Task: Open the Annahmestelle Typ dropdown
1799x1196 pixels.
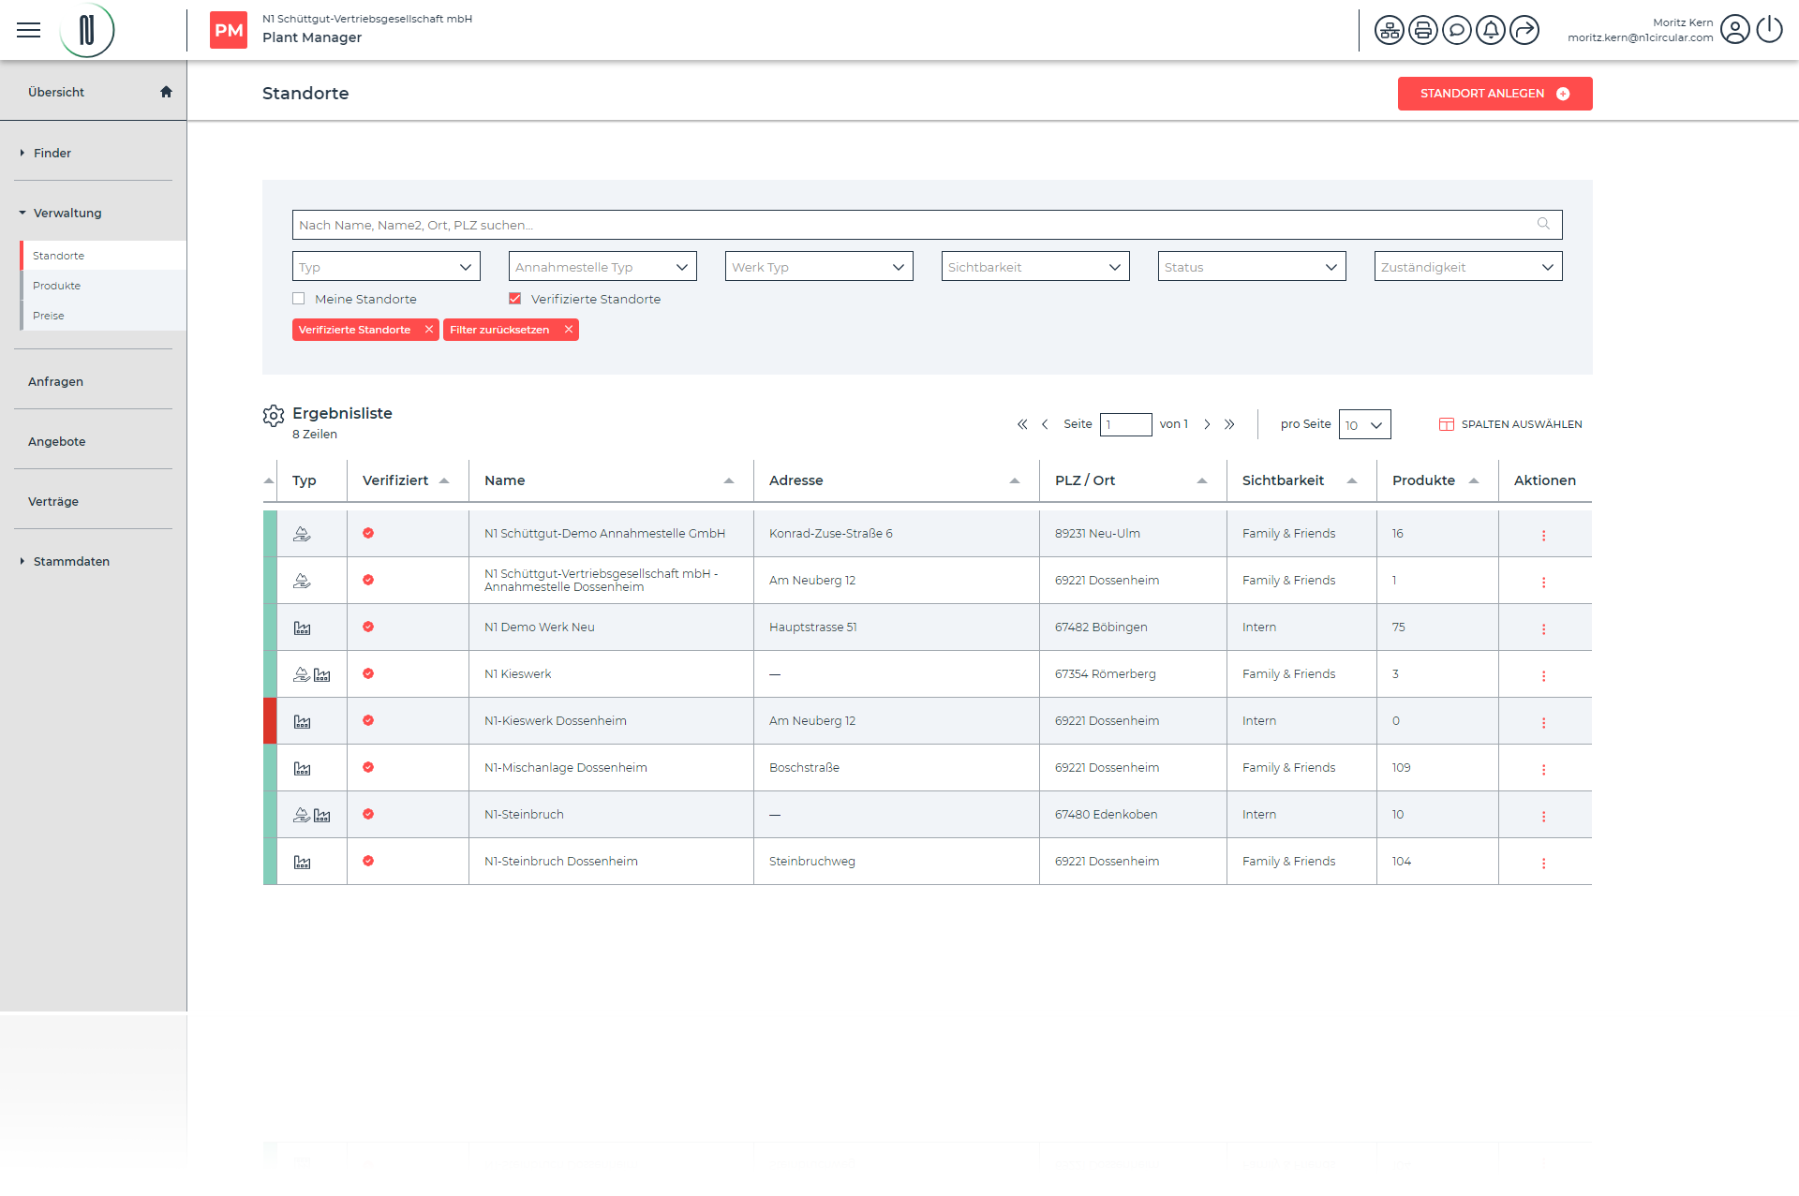Action: point(602,267)
